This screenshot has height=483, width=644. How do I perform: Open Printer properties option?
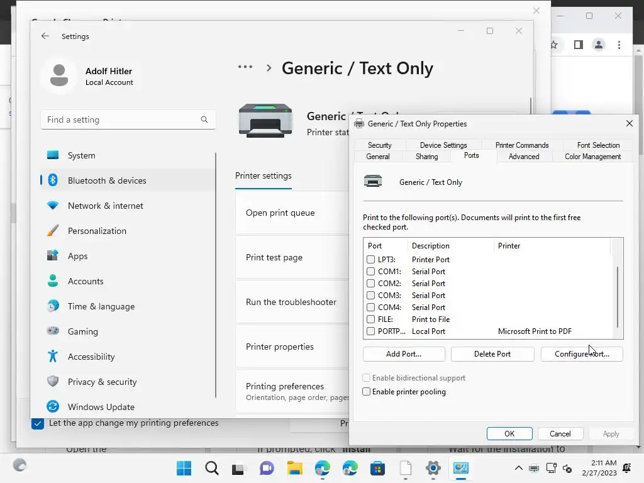[x=292, y=347]
